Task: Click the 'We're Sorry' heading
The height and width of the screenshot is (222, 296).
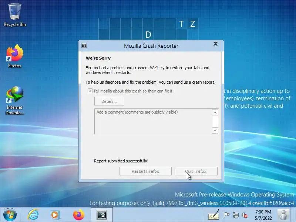Action: coord(98,58)
